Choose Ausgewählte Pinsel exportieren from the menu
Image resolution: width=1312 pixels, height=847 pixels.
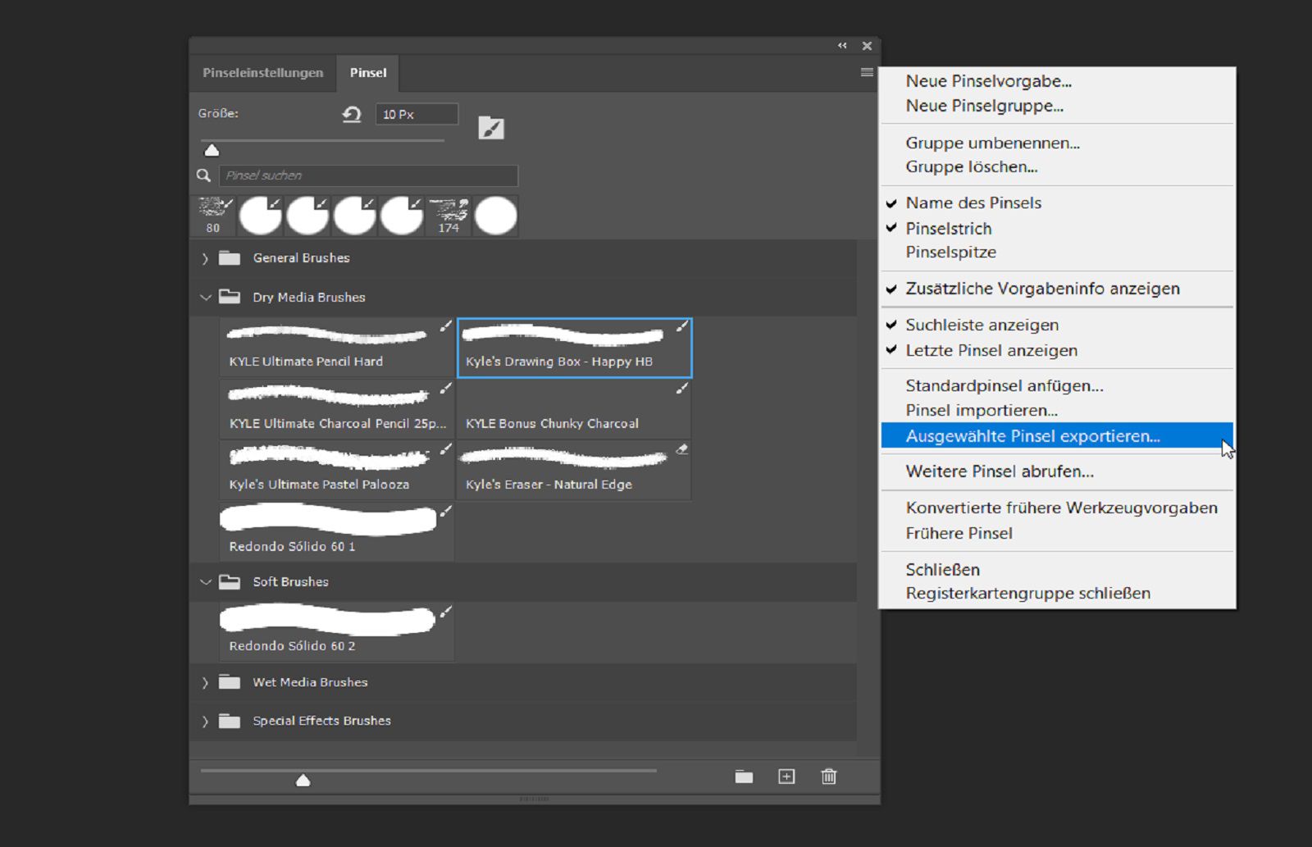tap(1033, 435)
